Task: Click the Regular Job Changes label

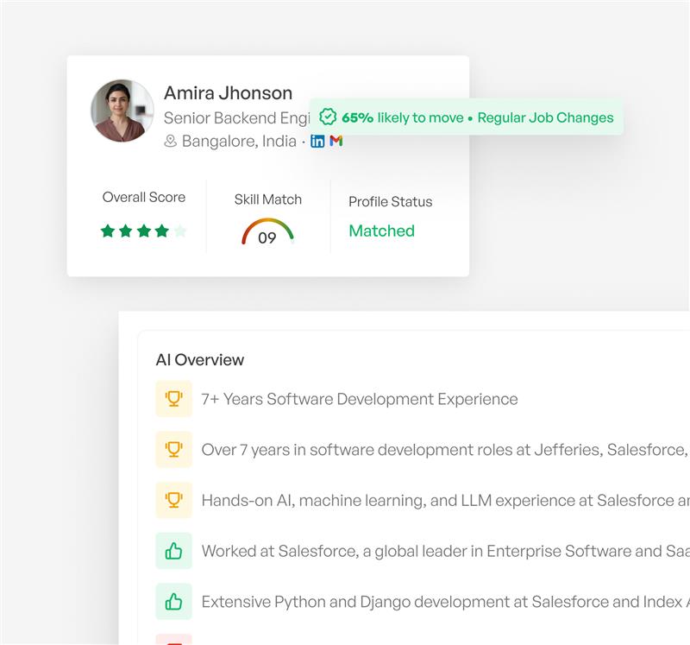Action: 545,117
